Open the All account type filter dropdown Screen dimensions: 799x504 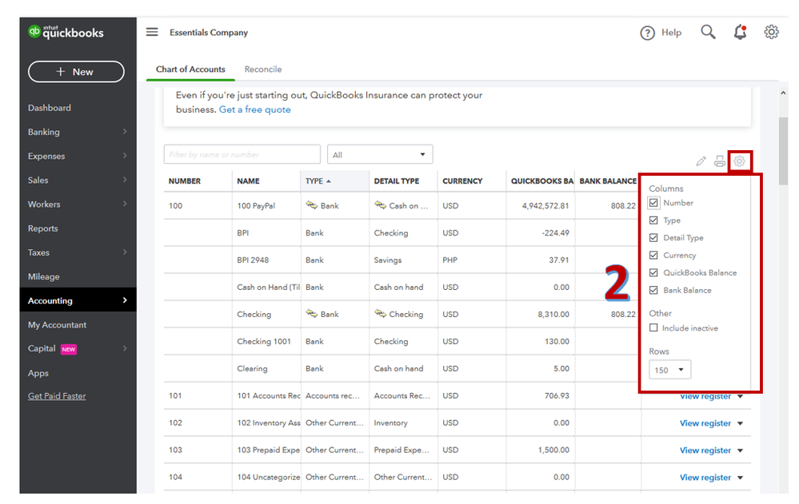380,154
